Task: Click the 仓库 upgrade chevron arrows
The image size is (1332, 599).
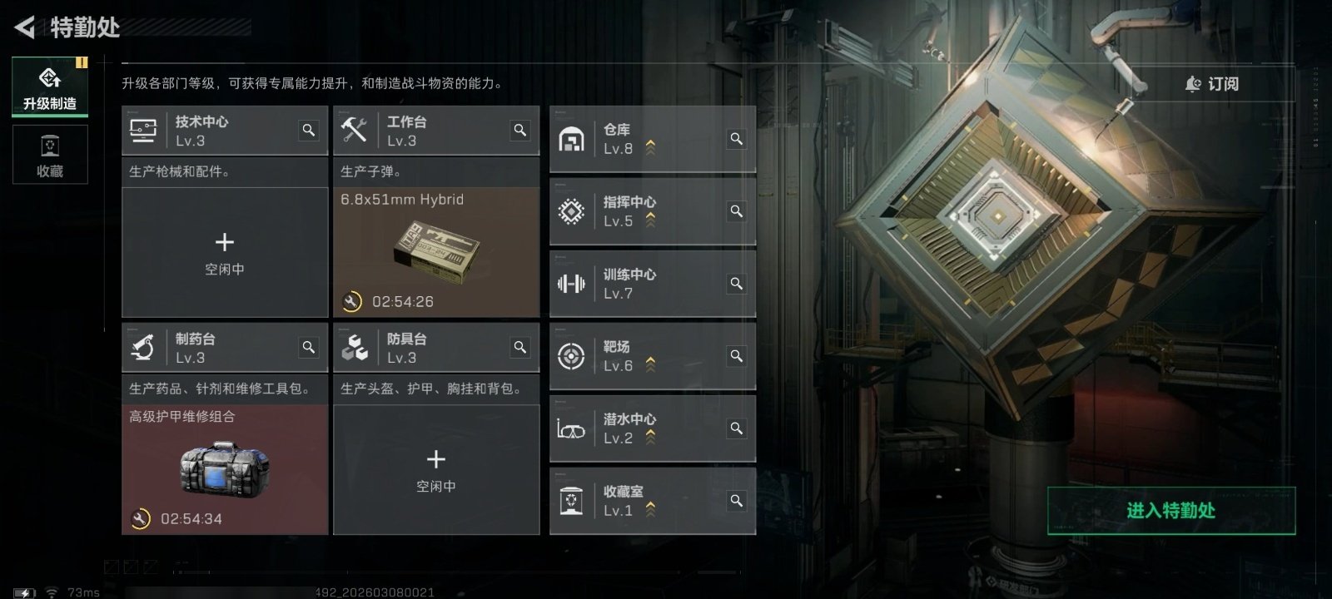Action: coord(650,148)
